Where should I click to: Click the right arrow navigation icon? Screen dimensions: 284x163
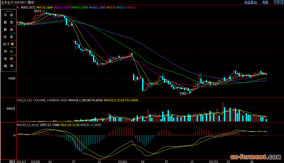(x=280, y=2)
